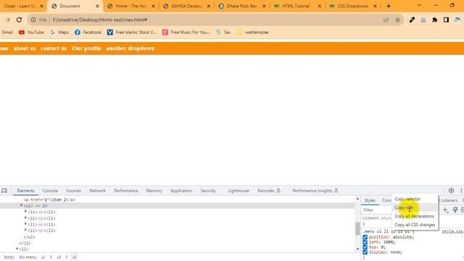Image resolution: width=464 pixels, height=261 pixels.
Task: Open the Lighthouse tab
Action: pos(239,191)
